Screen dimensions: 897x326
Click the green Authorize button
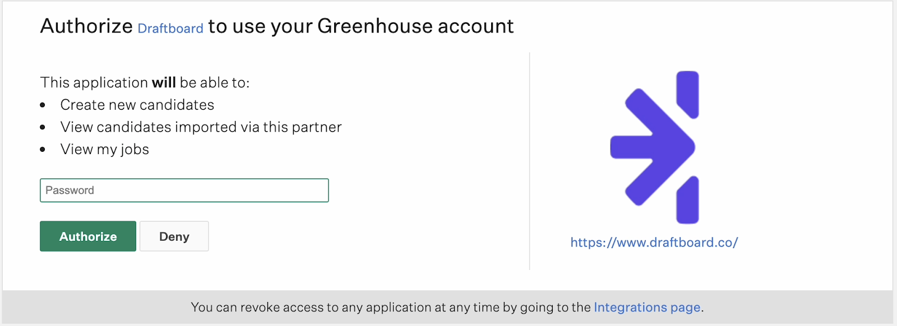[88, 236]
